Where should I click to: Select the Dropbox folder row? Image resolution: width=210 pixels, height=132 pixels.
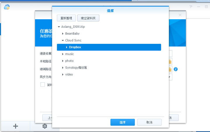[109, 47]
